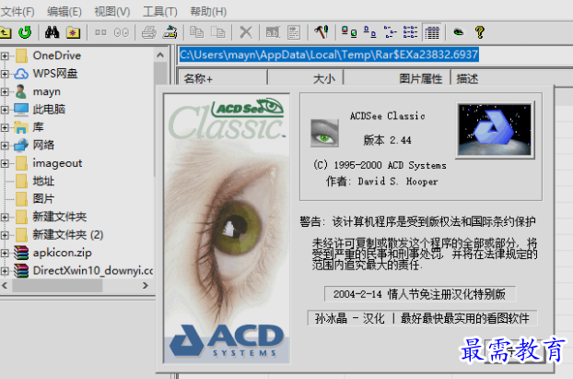Click the folder tree horizontal scrollbar thumb
The height and width of the screenshot is (379, 573).
(x=57, y=285)
